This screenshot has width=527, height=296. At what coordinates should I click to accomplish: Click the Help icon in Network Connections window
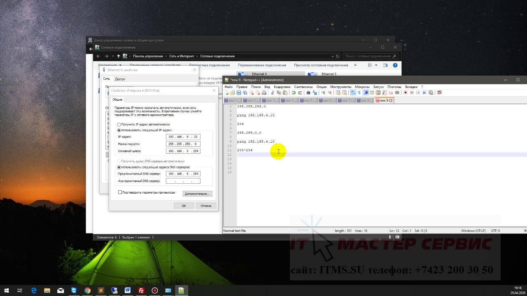[395, 65]
